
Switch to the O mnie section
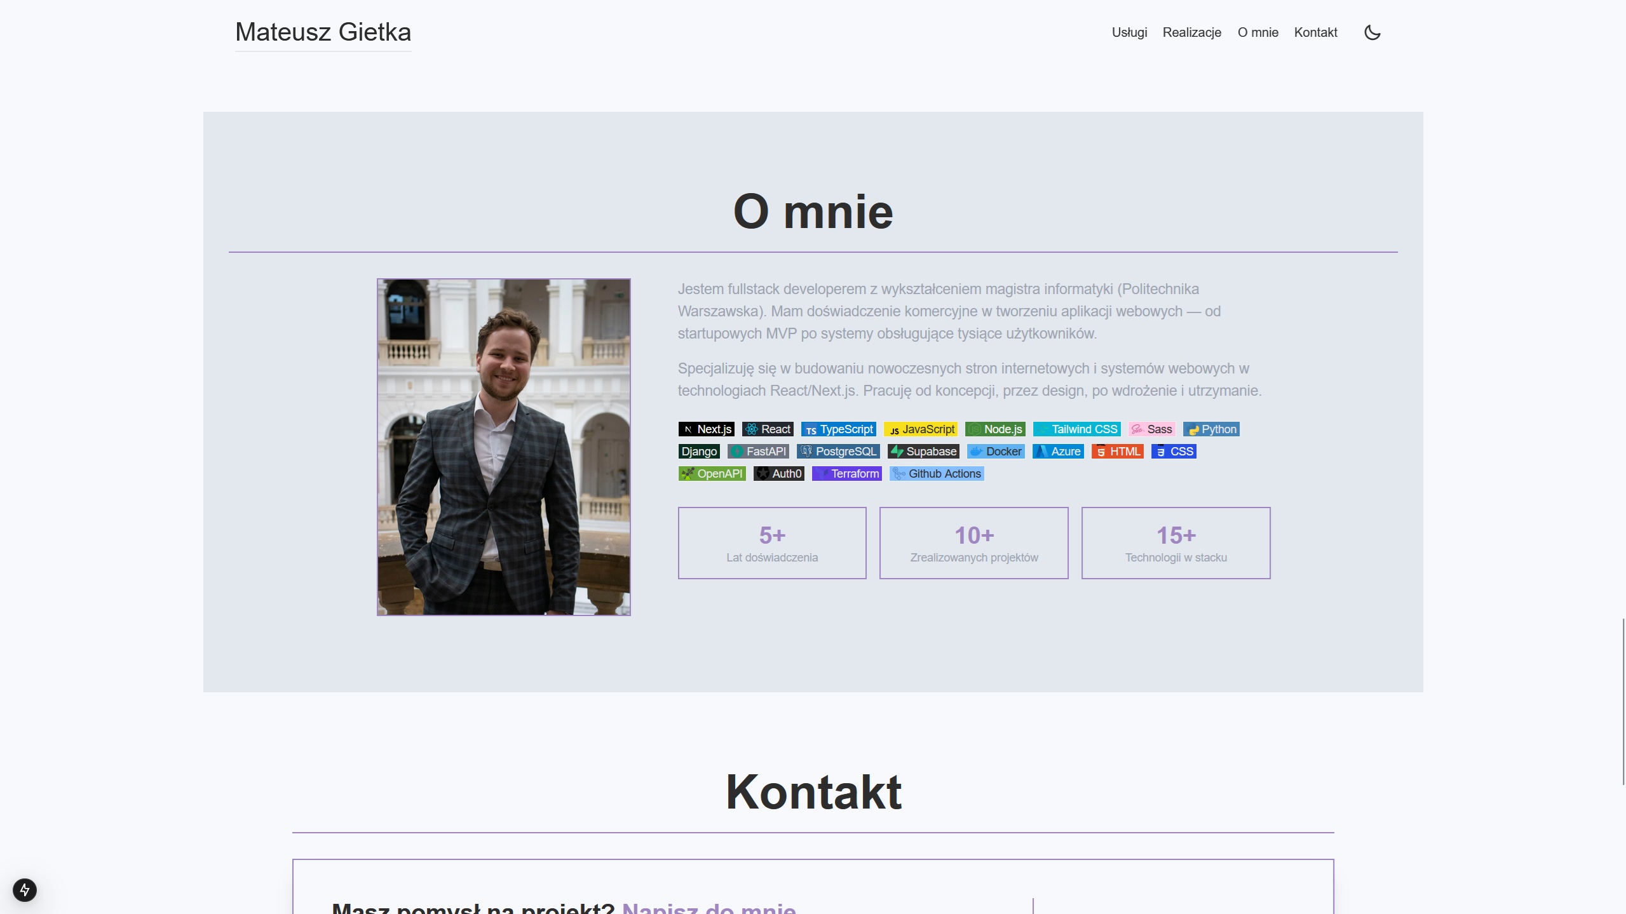click(x=1257, y=32)
